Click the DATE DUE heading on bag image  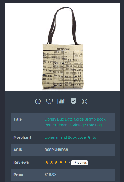[63, 49]
